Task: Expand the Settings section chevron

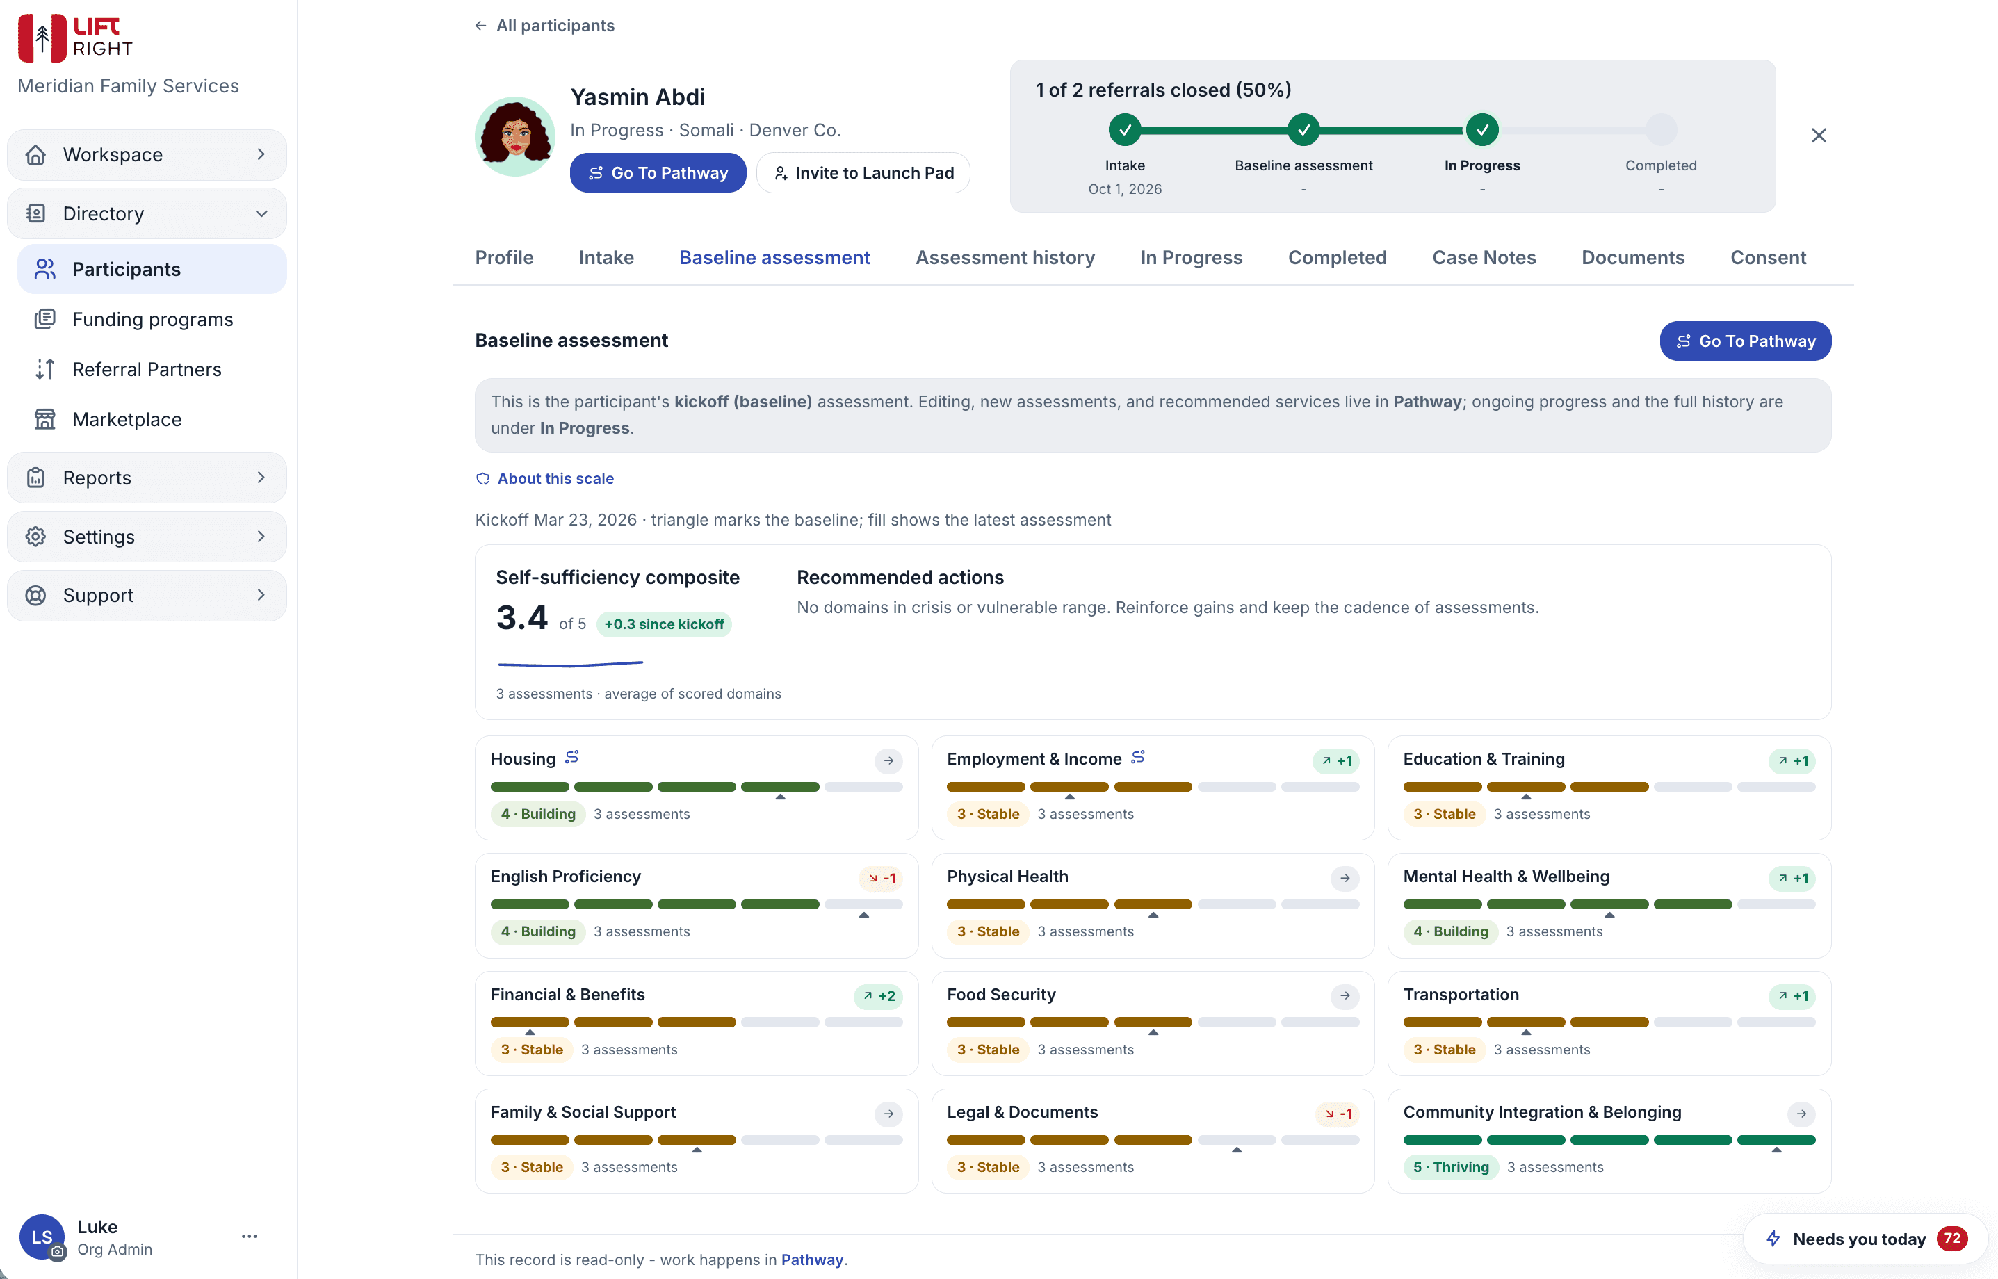Action: pos(261,537)
